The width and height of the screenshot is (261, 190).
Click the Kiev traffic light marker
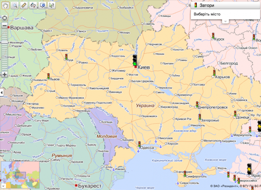[x=135, y=61]
